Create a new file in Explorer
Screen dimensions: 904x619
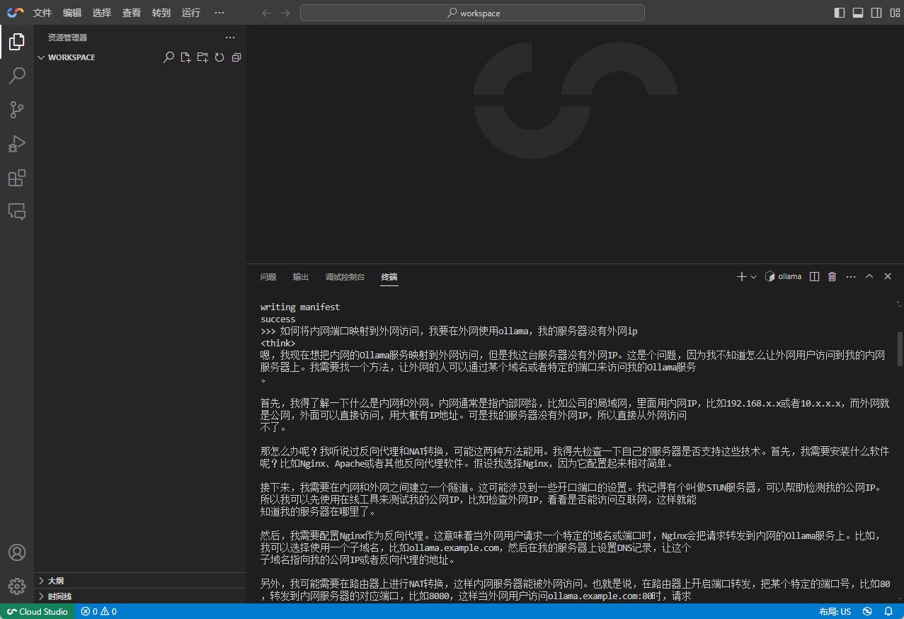185,57
